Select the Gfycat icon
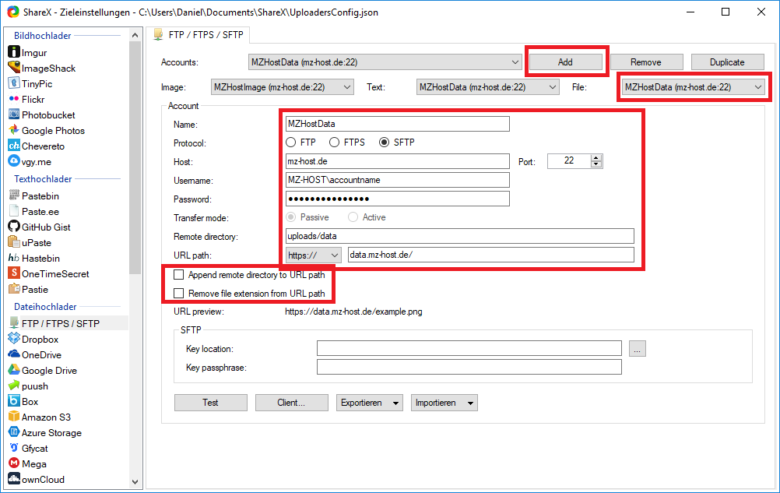This screenshot has width=780, height=493. tap(14, 449)
